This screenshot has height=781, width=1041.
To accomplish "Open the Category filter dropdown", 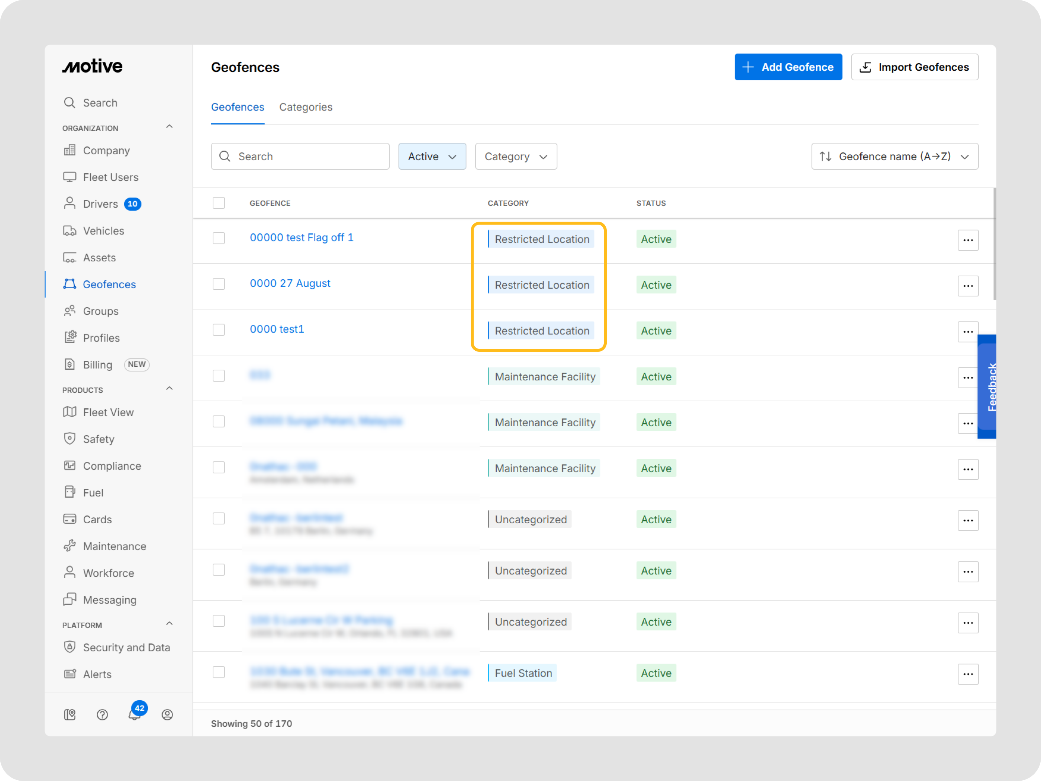I will coord(516,156).
